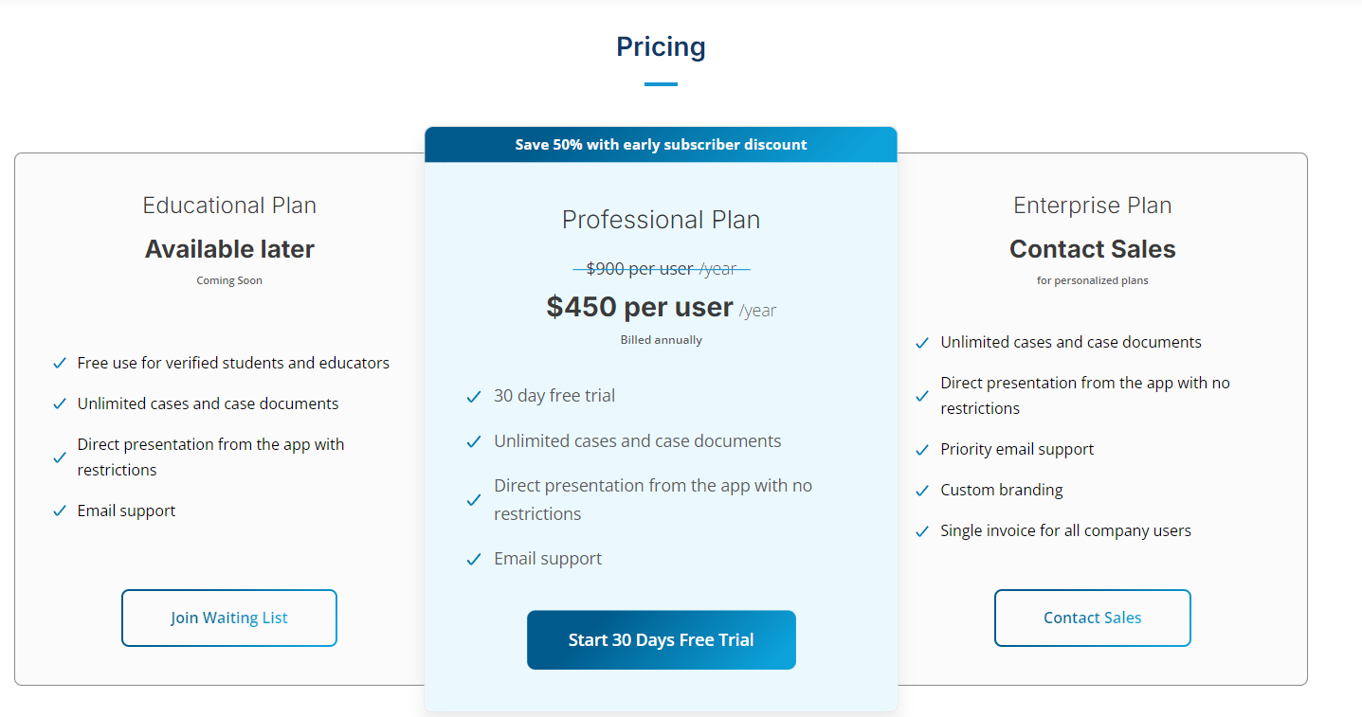The width and height of the screenshot is (1362, 717).
Task: Click the crossed-out $900 per user price
Action: click(661, 269)
